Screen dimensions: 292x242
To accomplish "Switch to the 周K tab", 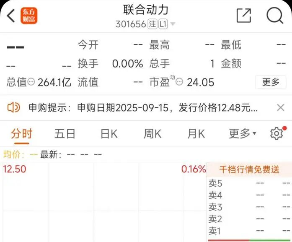I will click(x=152, y=134).
